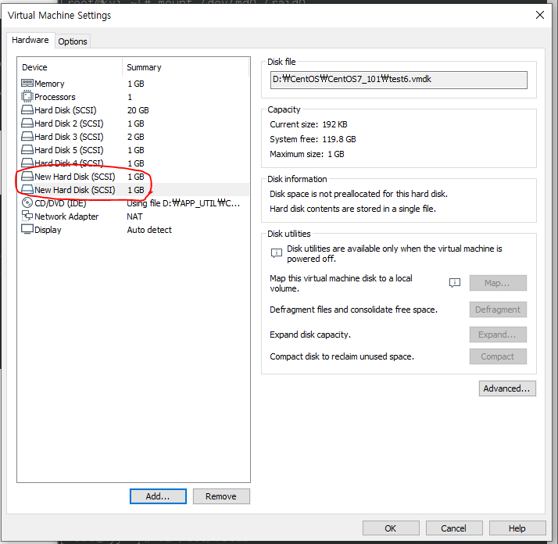Select Hard Disk 3 (SCSI) label
The width and height of the screenshot is (558, 544).
point(69,137)
